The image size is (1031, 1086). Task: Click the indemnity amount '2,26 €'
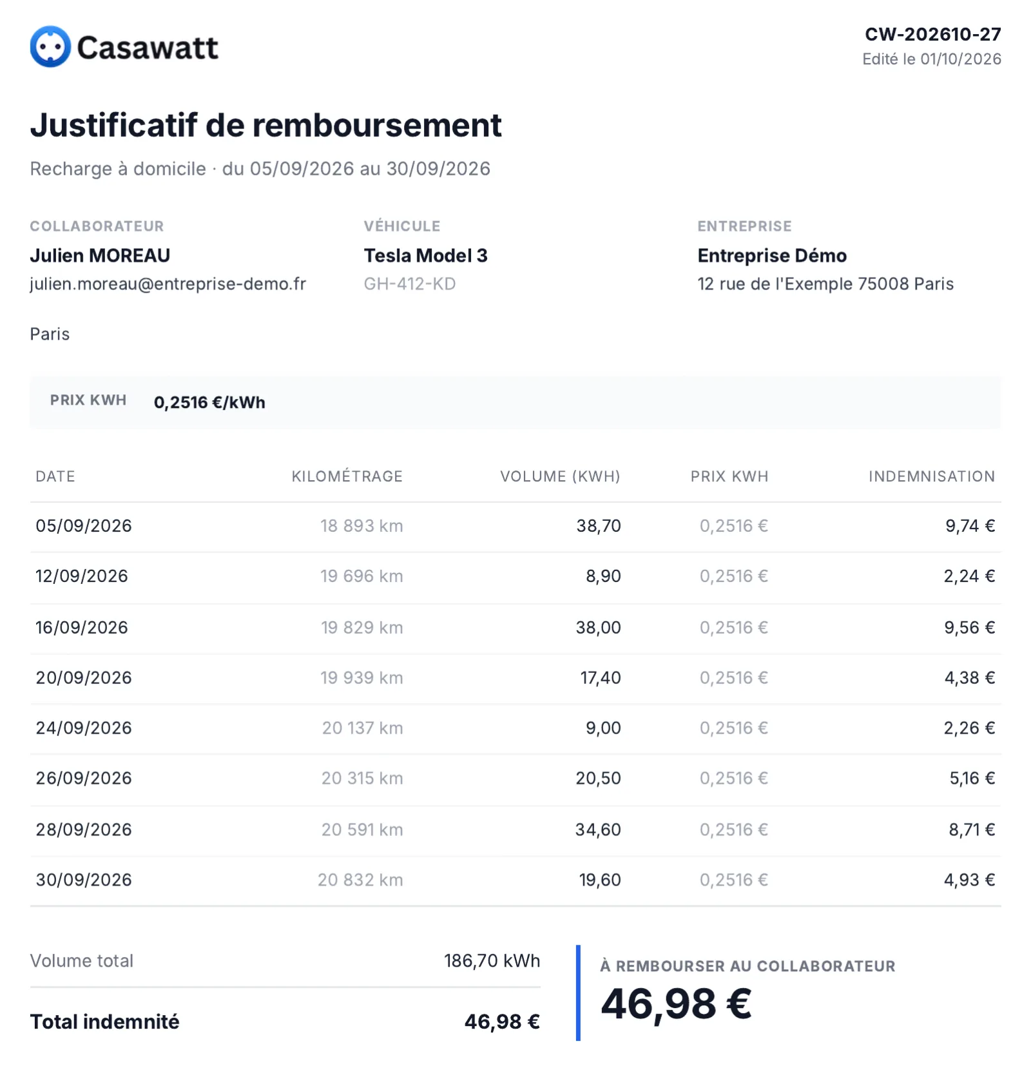970,728
